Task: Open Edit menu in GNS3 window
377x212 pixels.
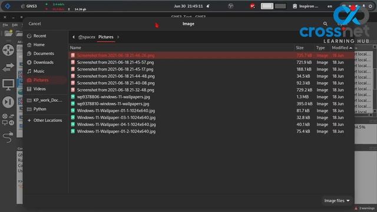Action: pyautogui.click(x=15, y=25)
